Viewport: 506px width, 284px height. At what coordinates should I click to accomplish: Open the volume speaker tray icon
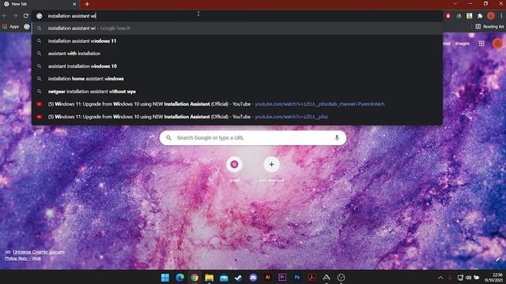(x=468, y=278)
